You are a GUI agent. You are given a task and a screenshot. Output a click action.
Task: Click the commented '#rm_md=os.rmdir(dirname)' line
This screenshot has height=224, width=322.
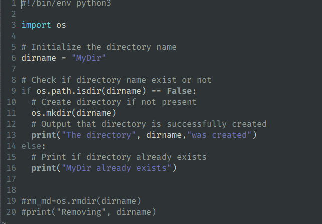pos(81,201)
